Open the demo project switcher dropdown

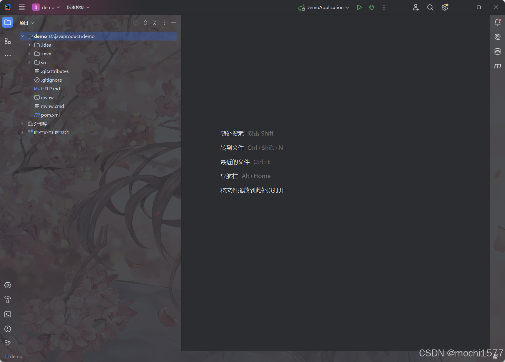coord(46,7)
